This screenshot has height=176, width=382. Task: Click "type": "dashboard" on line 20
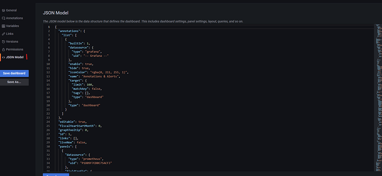85,105
